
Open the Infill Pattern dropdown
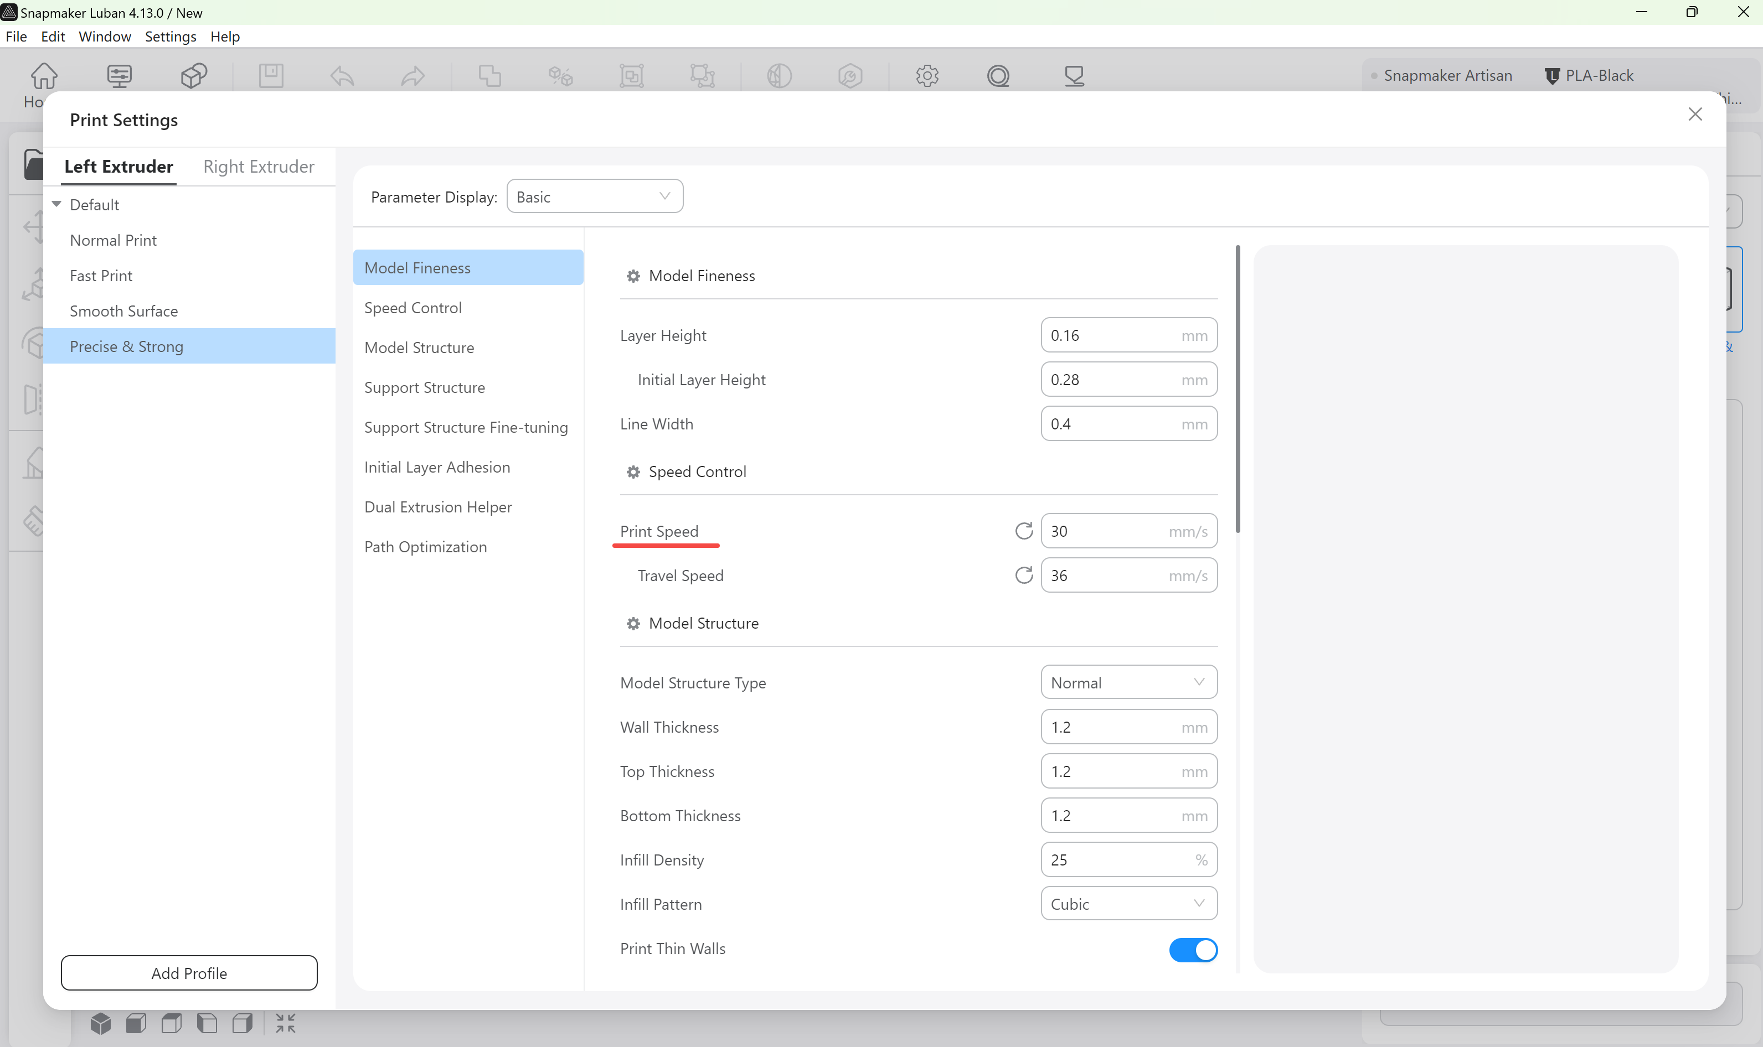pyautogui.click(x=1128, y=904)
